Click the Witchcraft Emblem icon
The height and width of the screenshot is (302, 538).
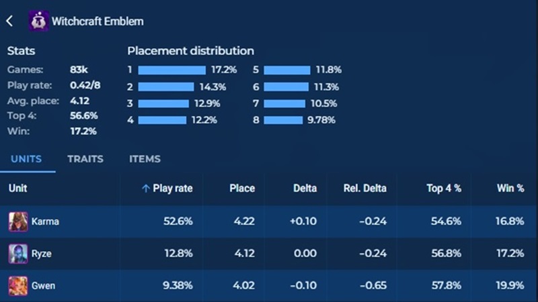[38, 21]
